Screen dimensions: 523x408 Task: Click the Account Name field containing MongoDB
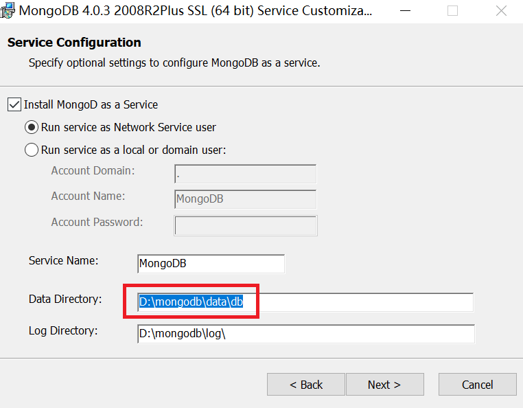[245, 199]
